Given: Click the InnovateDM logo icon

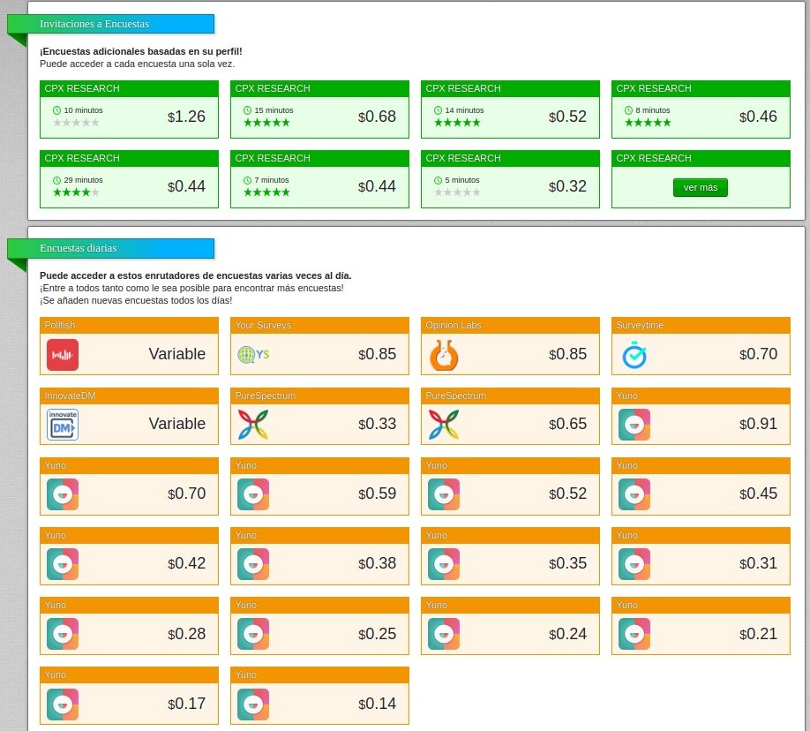Looking at the screenshot, I should tap(63, 425).
